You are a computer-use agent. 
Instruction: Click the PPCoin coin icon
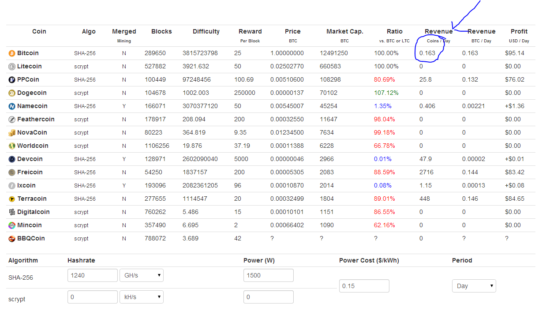click(x=12, y=80)
